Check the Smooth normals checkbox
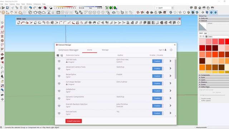The height and width of the screenshot is (129, 229). tap(200, 99)
